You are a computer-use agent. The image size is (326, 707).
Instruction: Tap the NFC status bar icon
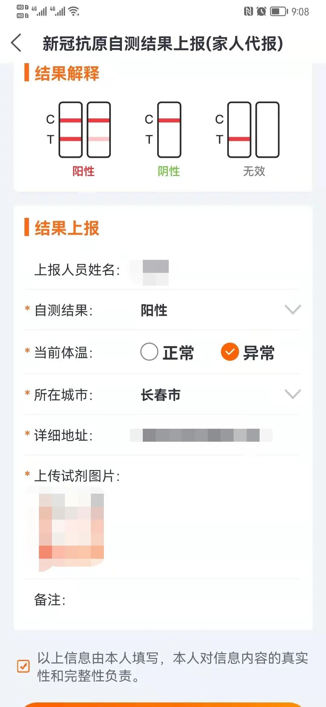pos(248,11)
